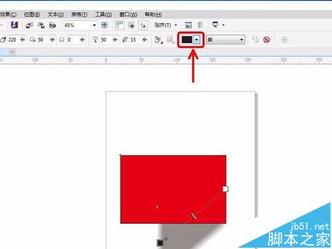Click the purple search content icon
332x249 pixels.
pos(15,25)
